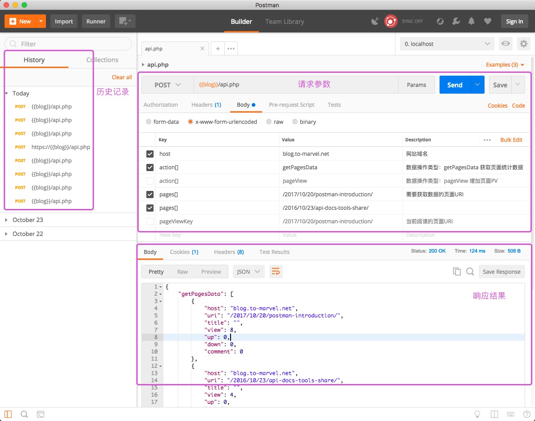Enable the pageViewKey parameter checkbox

150,222
